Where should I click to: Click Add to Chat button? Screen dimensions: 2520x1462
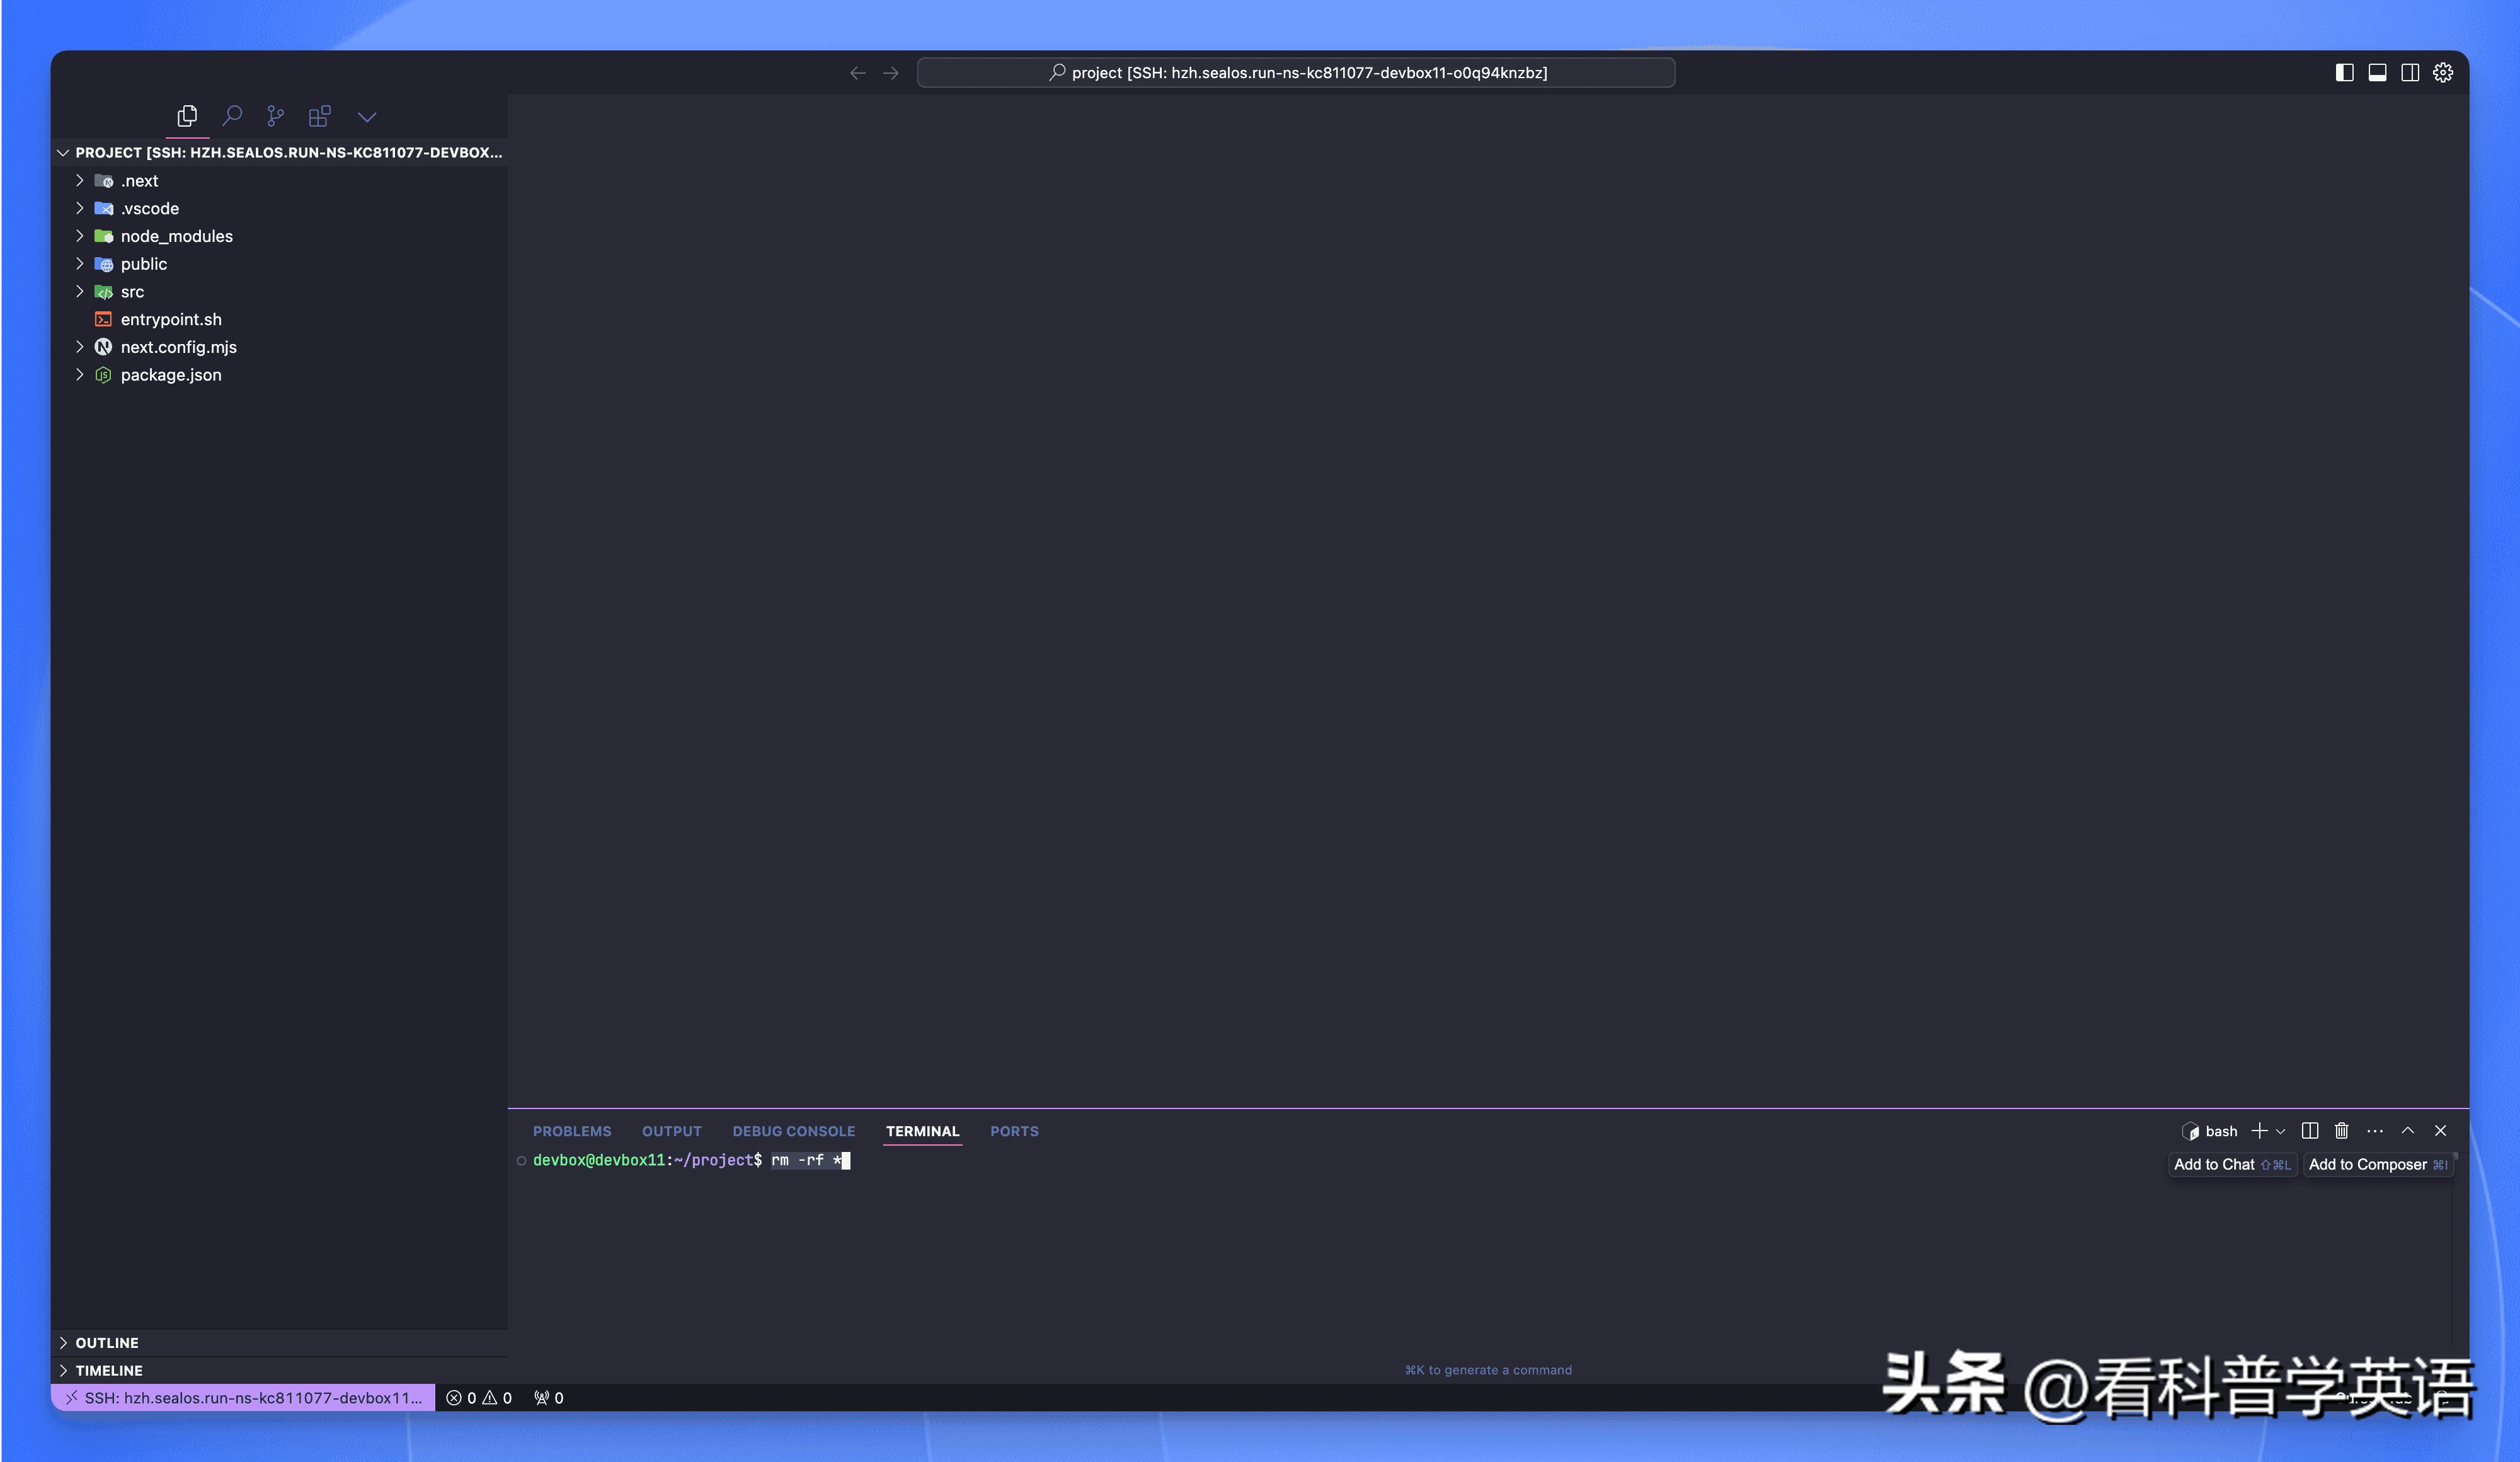(2232, 1164)
